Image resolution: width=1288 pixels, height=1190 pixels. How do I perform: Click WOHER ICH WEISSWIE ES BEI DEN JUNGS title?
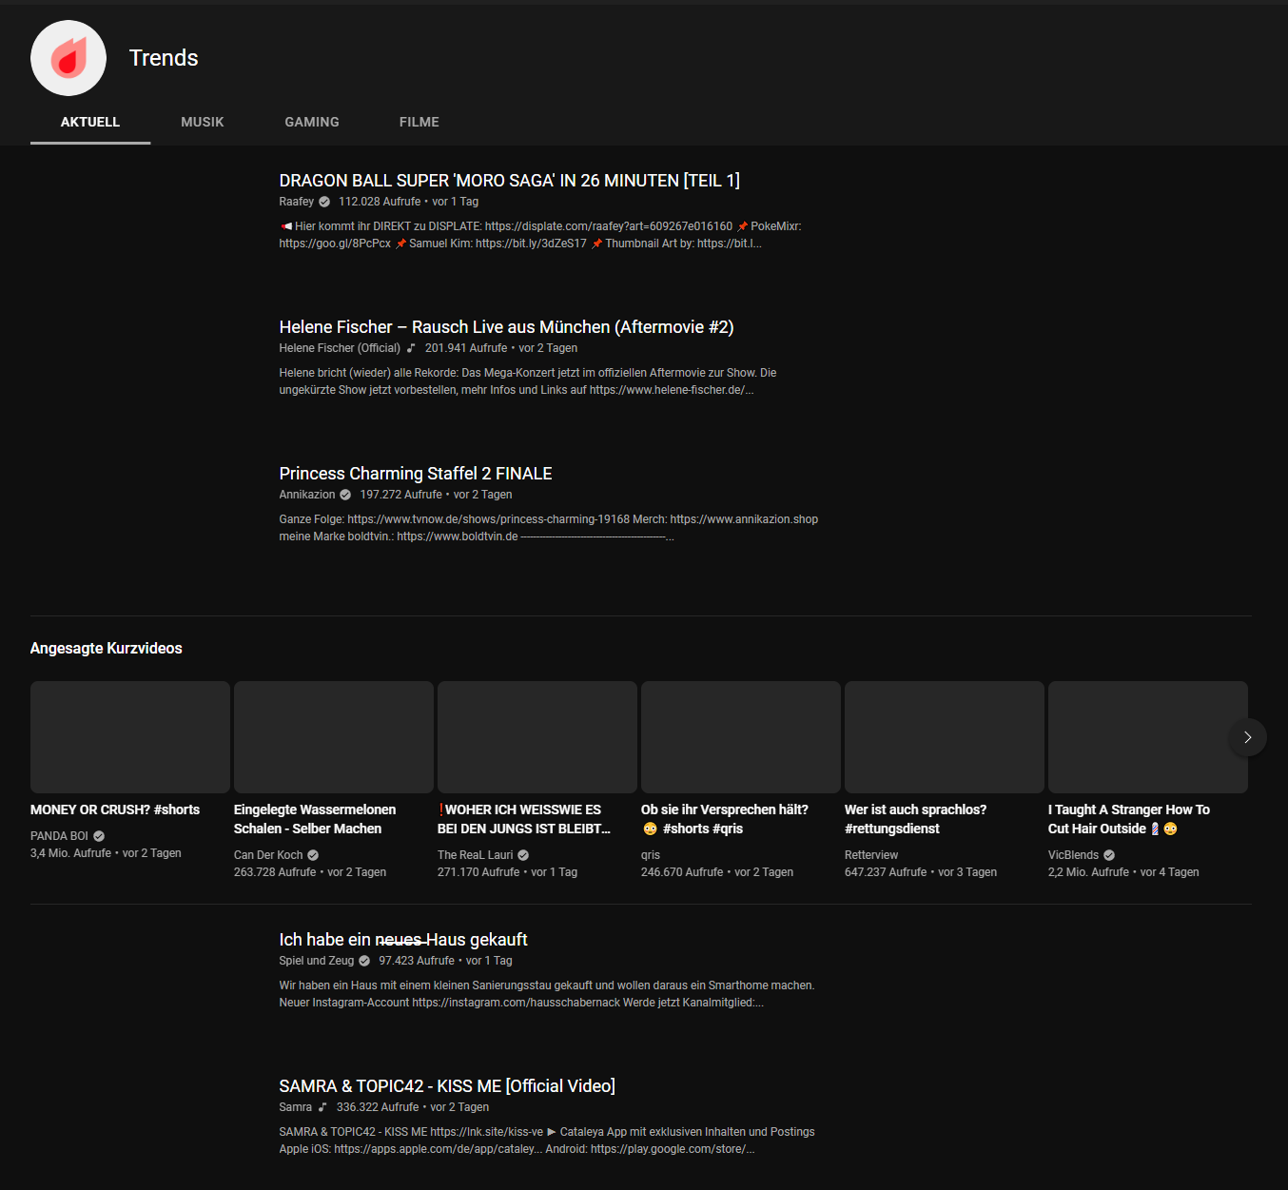(524, 819)
